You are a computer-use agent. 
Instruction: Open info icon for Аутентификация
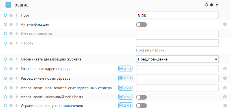pyautogui.click(x=225, y=24)
